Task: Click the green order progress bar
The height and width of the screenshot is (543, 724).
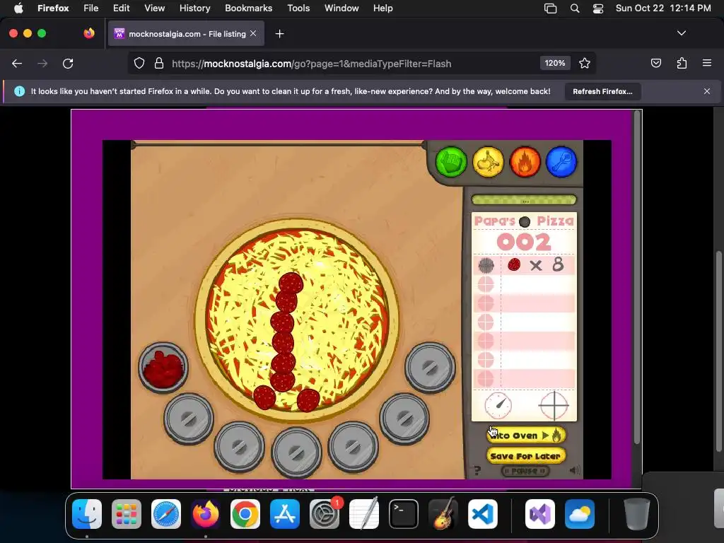Action: point(524,200)
